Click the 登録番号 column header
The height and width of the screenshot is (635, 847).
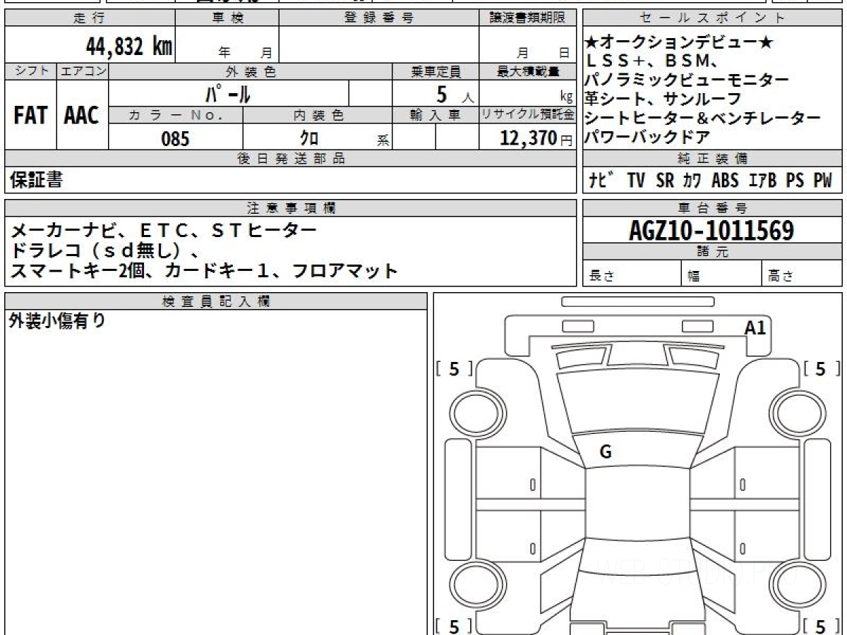point(379,18)
